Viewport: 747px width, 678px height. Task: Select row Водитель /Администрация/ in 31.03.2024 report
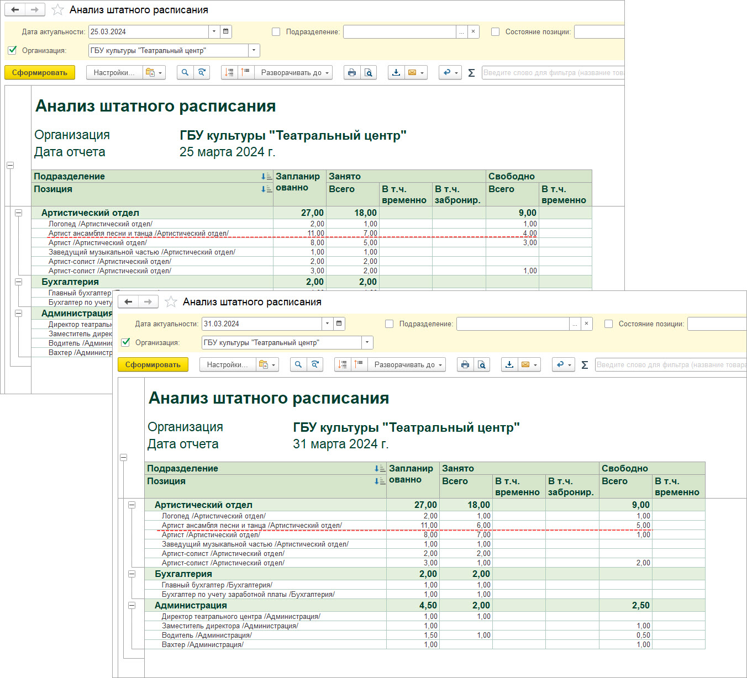(425, 635)
